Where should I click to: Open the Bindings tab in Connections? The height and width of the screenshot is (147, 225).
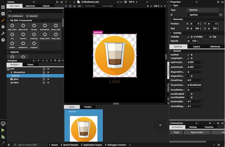[x=193, y=127]
